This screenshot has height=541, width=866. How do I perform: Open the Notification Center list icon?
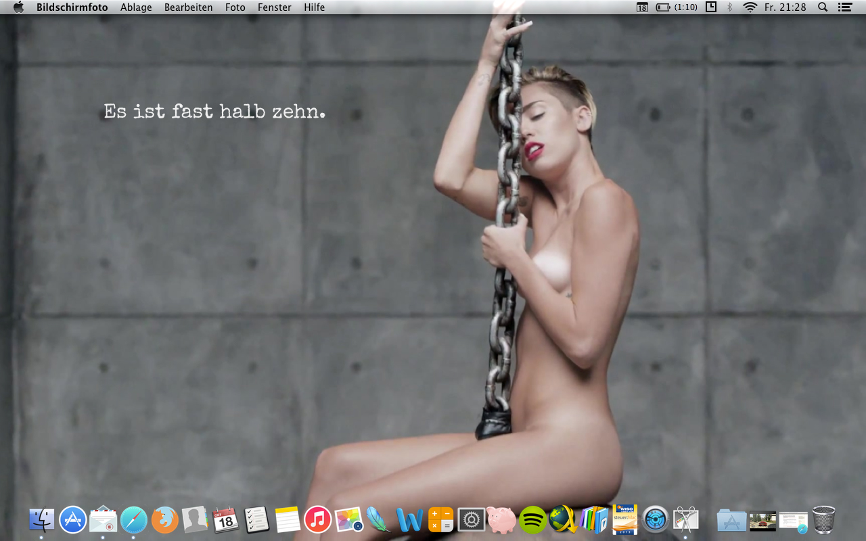coord(844,7)
